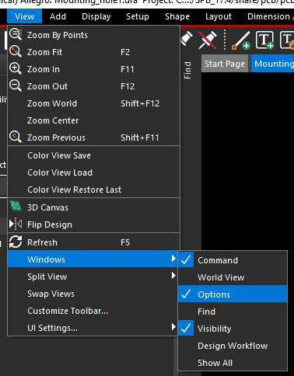Toggle the Visibility window checkmark

coord(186,328)
